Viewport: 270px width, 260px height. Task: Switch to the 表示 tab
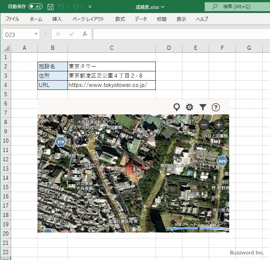(181, 19)
